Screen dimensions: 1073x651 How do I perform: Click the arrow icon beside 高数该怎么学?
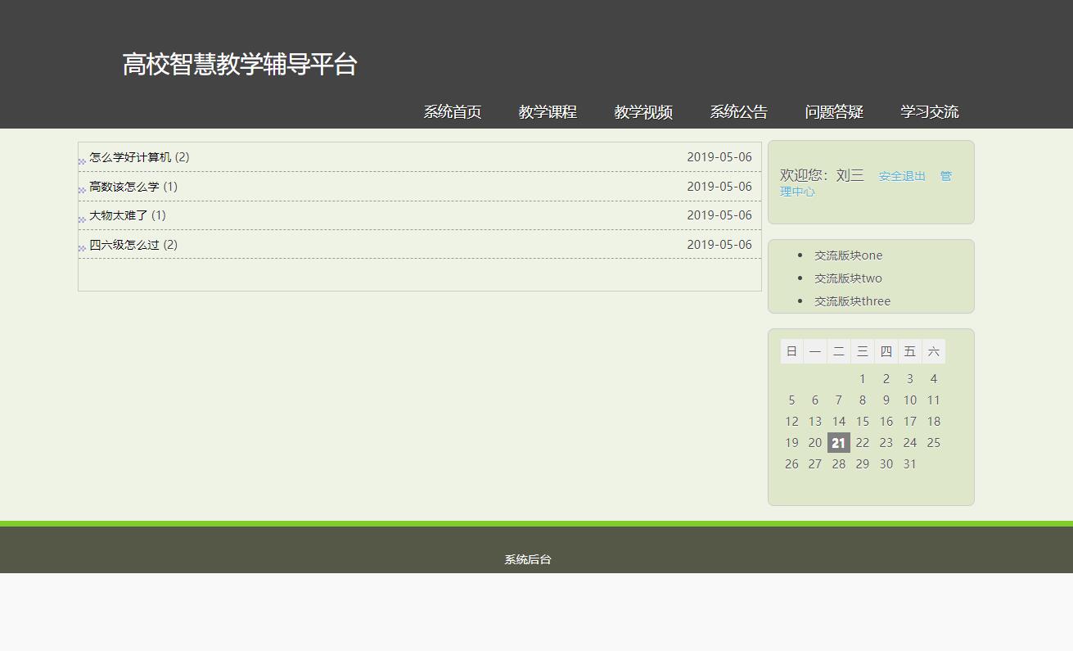tap(82, 188)
